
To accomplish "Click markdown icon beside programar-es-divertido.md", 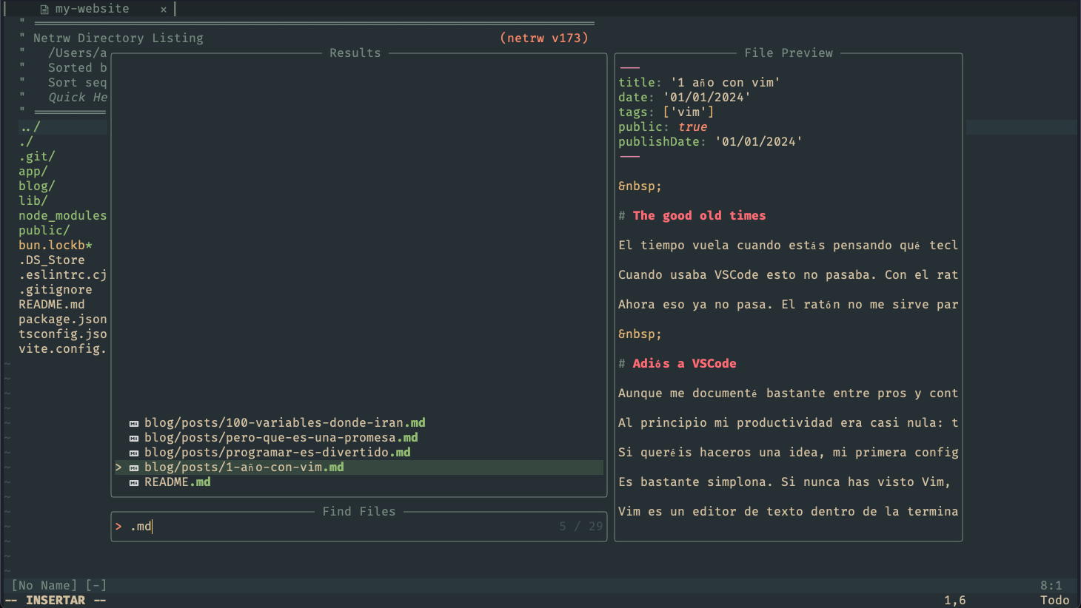I will tap(134, 453).
